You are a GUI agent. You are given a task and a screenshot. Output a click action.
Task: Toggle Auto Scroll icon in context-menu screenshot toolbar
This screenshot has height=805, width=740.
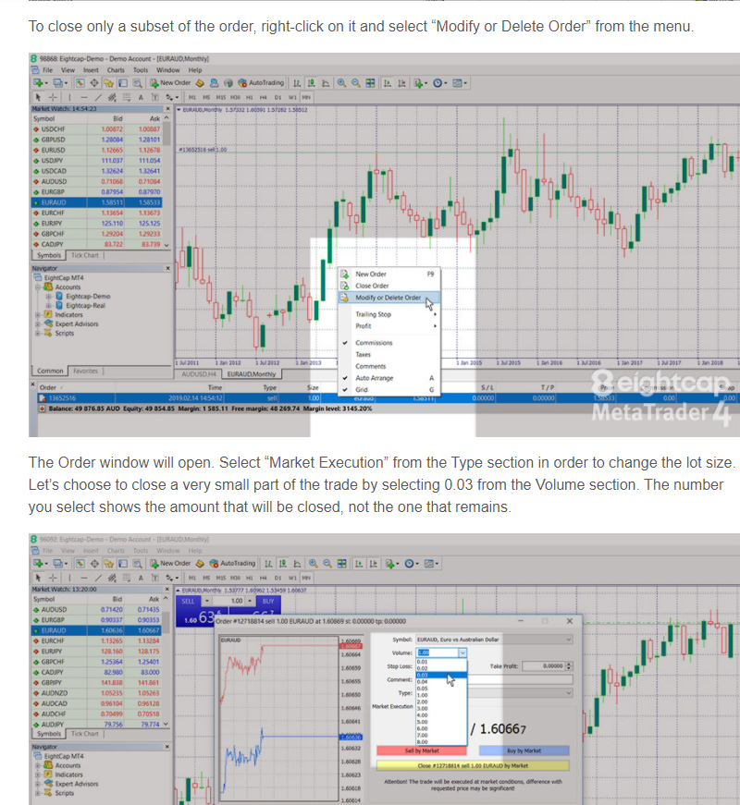click(x=388, y=82)
